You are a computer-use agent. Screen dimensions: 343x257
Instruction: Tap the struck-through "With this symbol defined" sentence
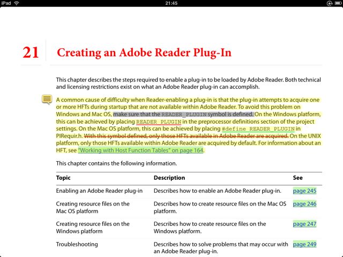[x=186, y=136]
